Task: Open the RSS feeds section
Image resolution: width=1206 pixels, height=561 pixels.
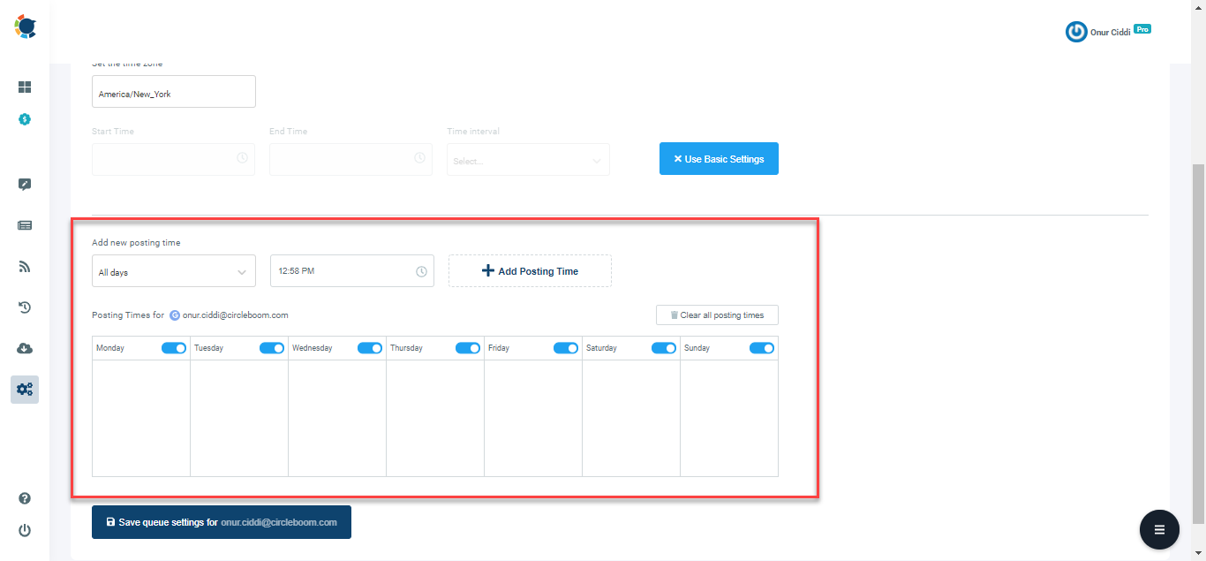Action: click(x=25, y=266)
